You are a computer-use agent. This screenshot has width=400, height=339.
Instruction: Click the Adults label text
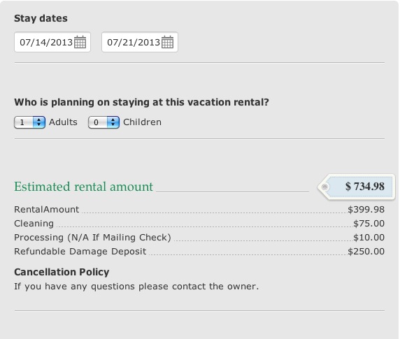coord(63,122)
